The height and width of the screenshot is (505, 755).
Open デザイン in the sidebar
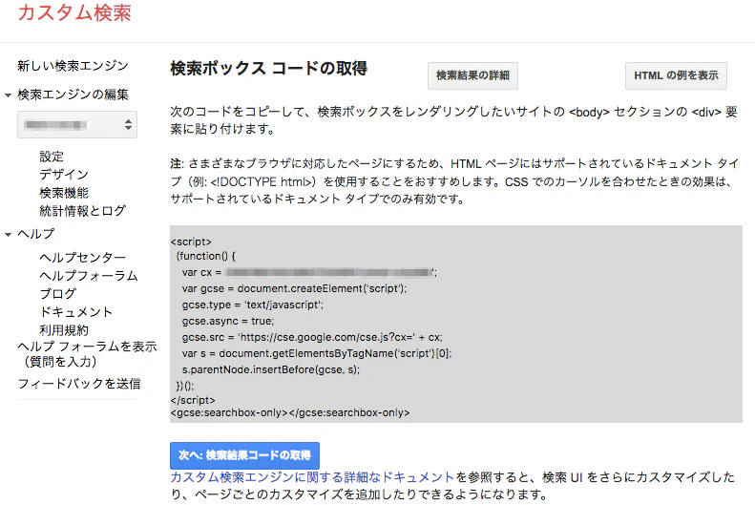pyautogui.click(x=64, y=175)
